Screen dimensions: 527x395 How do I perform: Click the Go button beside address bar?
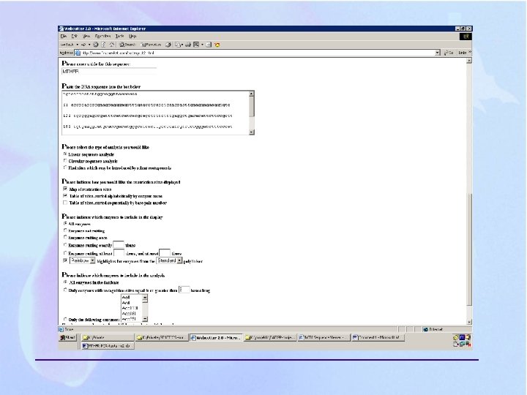[x=449, y=53]
